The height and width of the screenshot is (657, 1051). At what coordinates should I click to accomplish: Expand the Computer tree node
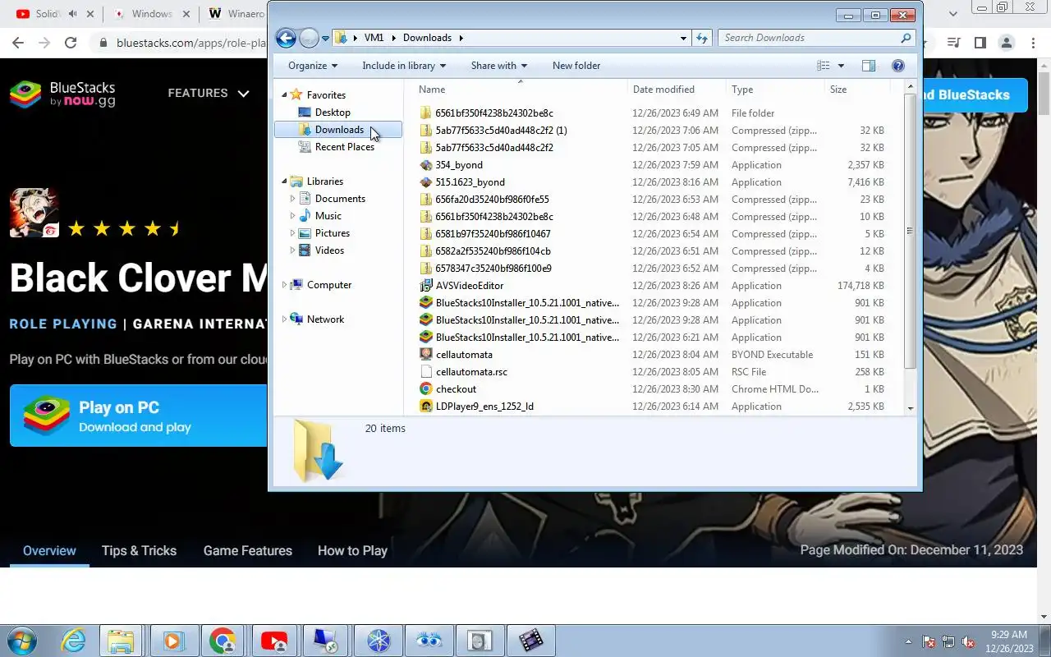285,285
